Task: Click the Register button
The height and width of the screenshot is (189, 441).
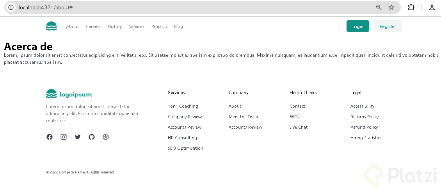Action: [388, 26]
